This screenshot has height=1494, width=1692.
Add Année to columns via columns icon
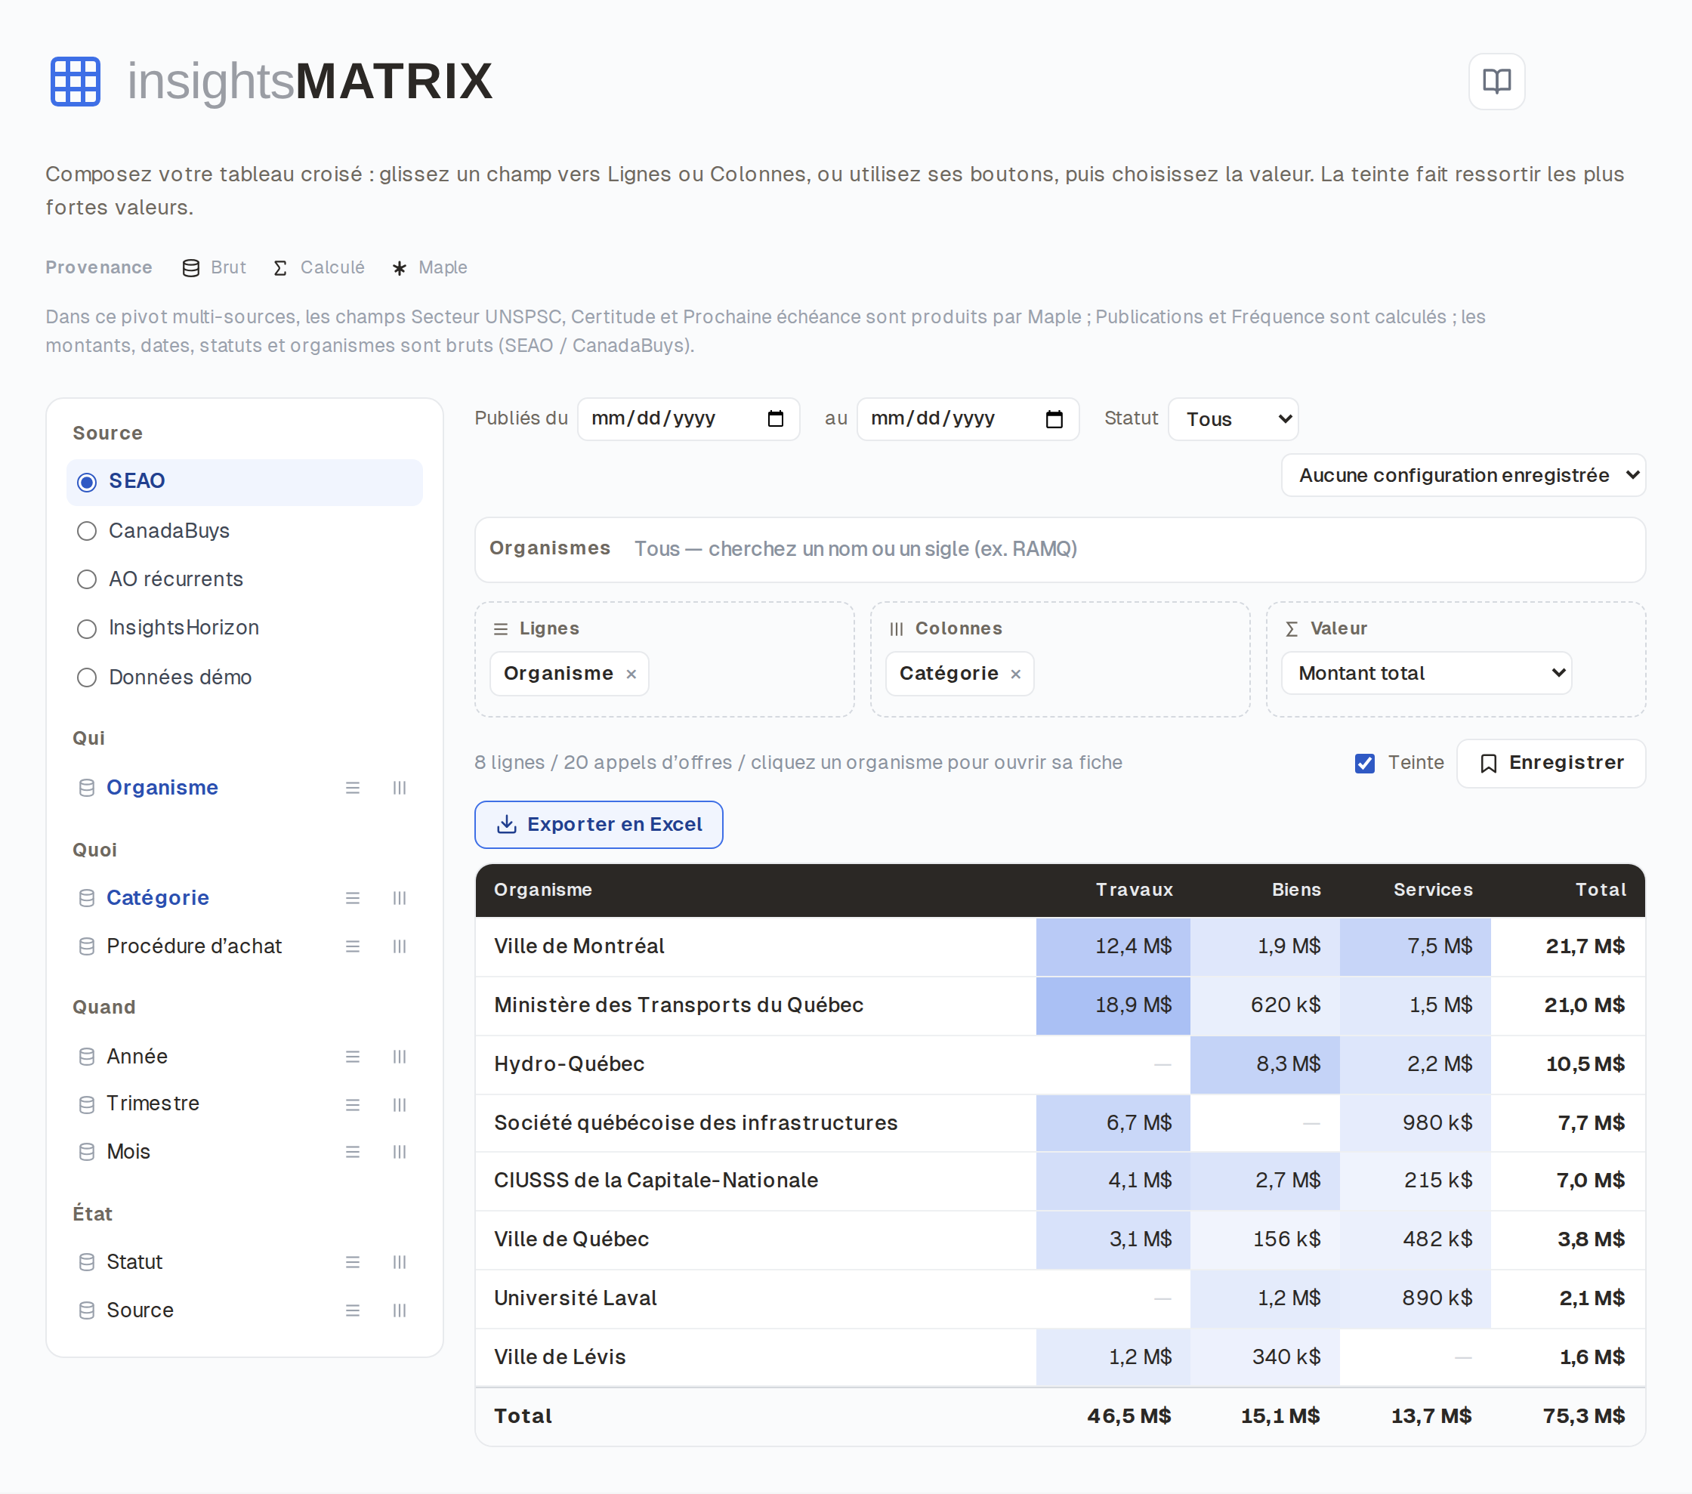pyautogui.click(x=399, y=1056)
